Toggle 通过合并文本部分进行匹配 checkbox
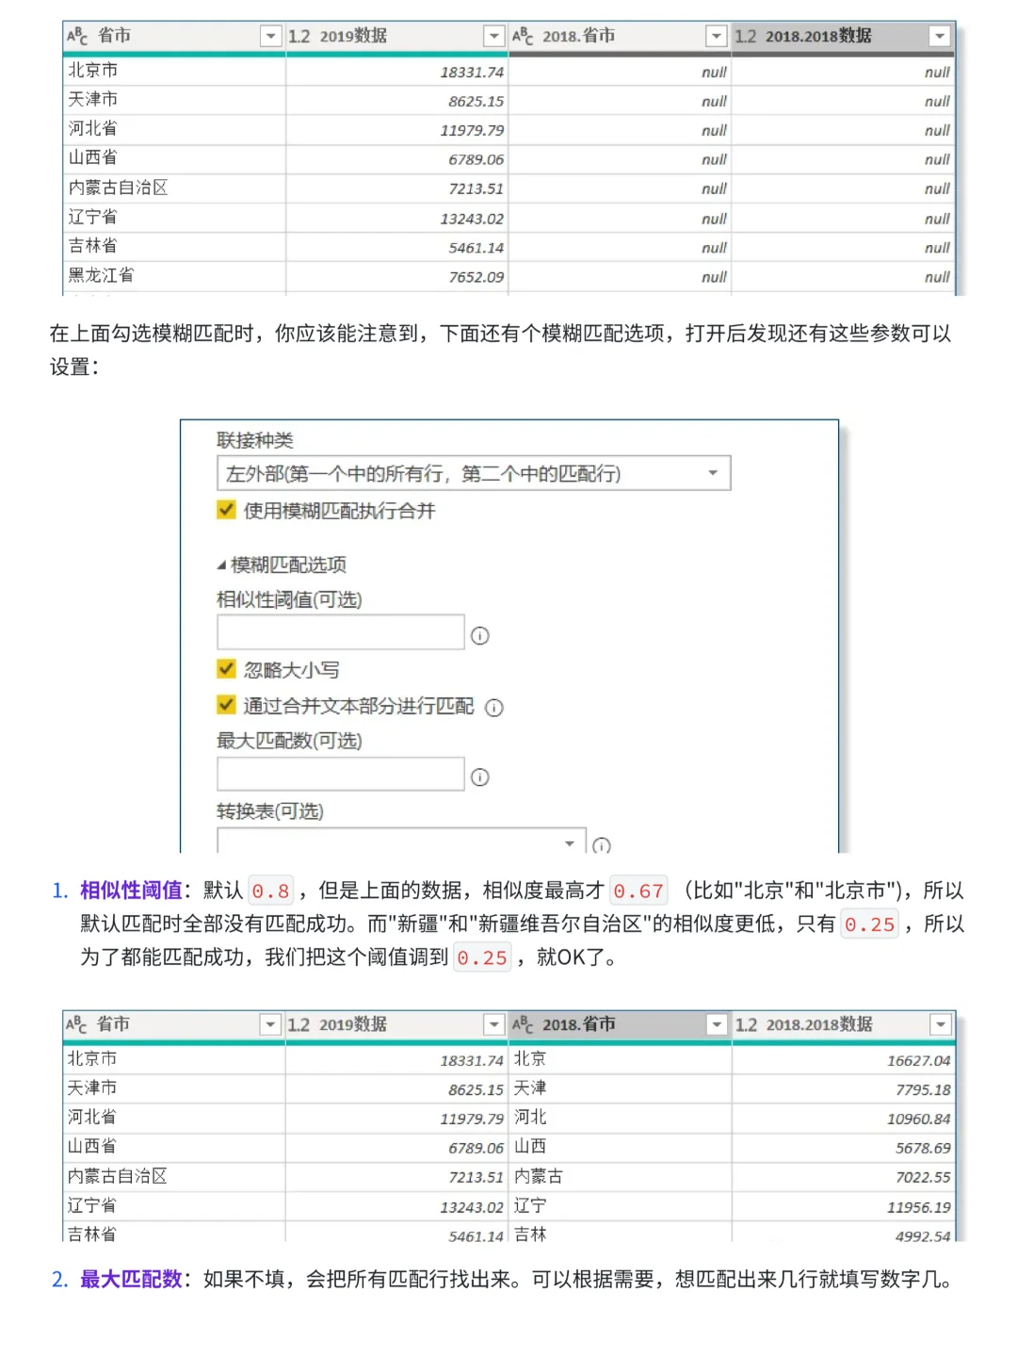The image size is (1017, 1357). tap(226, 705)
